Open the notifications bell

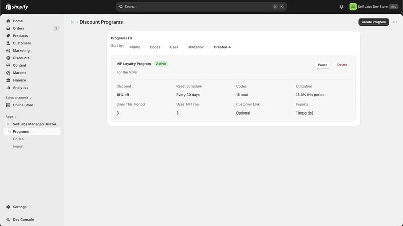coord(341,7)
